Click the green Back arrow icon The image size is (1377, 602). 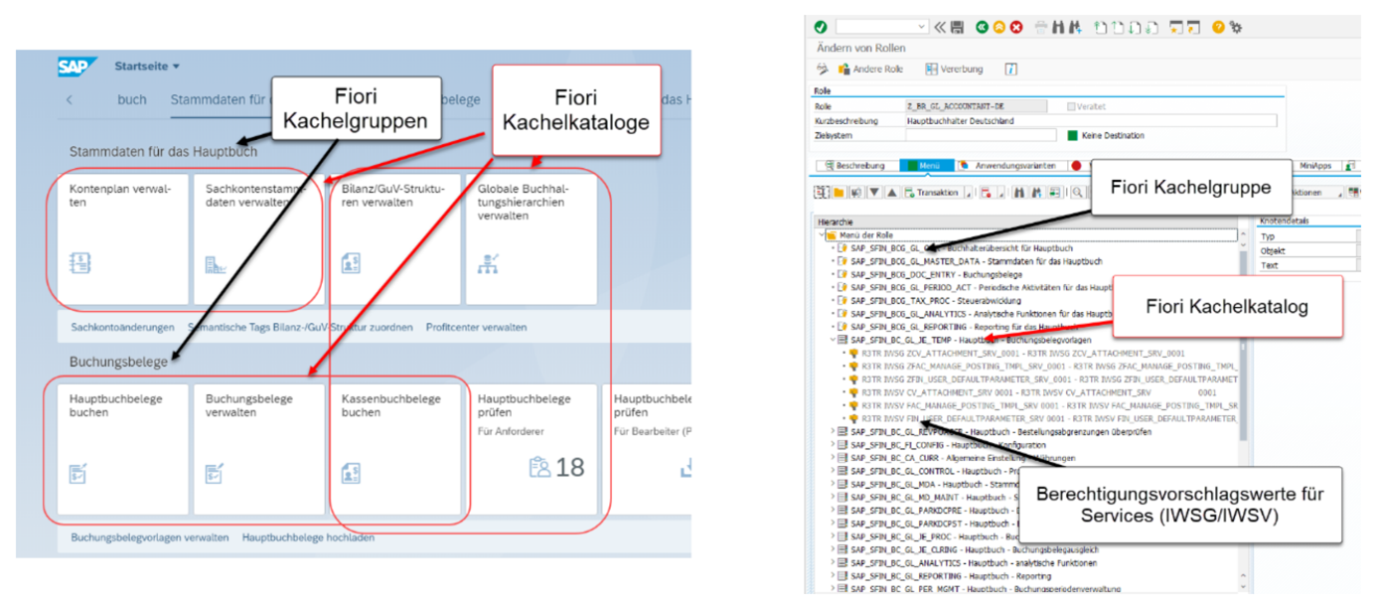point(983,27)
